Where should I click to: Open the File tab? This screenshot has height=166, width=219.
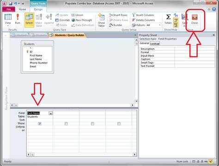point(9,9)
